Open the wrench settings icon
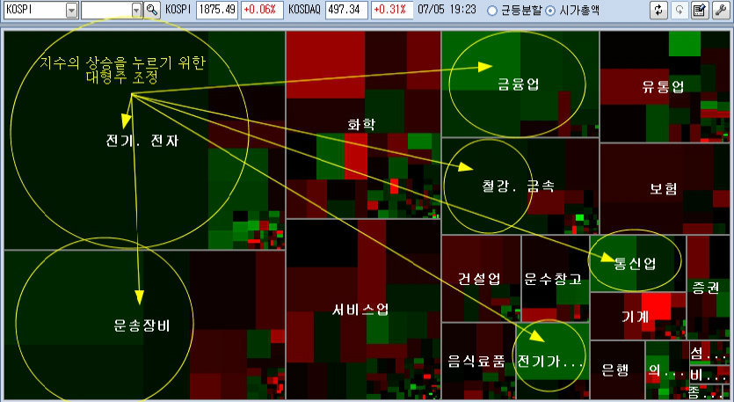 (721, 10)
